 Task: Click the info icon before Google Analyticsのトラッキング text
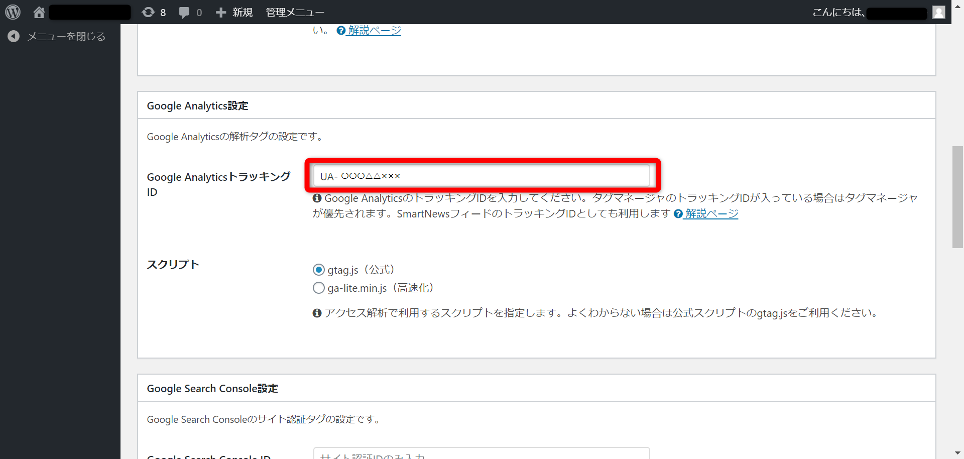click(x=317, y=198)
